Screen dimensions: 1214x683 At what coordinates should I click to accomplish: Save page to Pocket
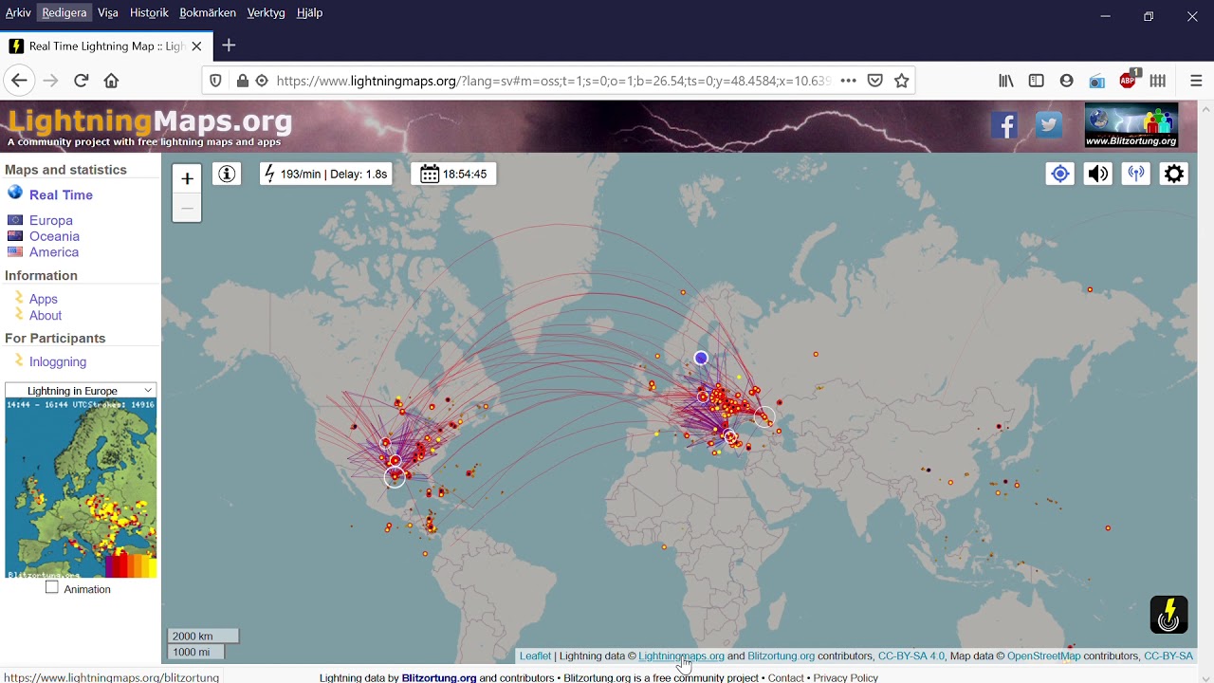click(x=875, y=81)
